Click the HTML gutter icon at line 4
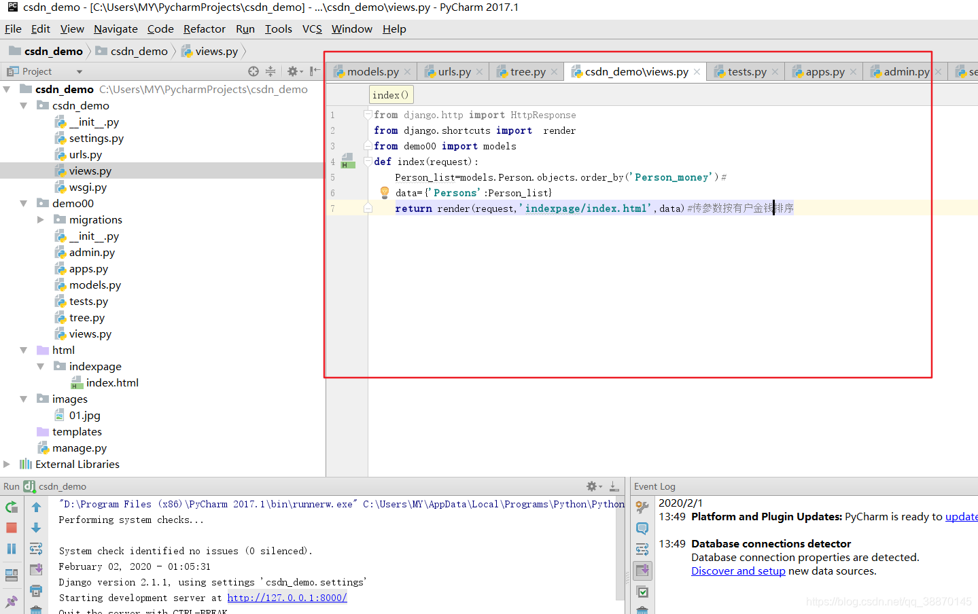 click(x=347, y=162)
